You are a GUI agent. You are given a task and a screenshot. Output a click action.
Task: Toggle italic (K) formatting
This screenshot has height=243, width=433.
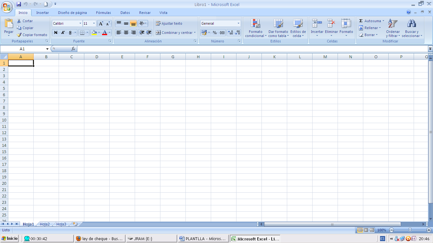point(63,33)
